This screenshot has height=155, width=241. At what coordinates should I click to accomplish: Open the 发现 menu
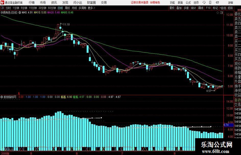65,3
